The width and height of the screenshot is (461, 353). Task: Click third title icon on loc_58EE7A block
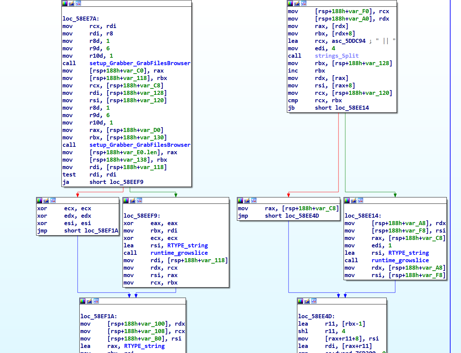(x=78, y=3)
